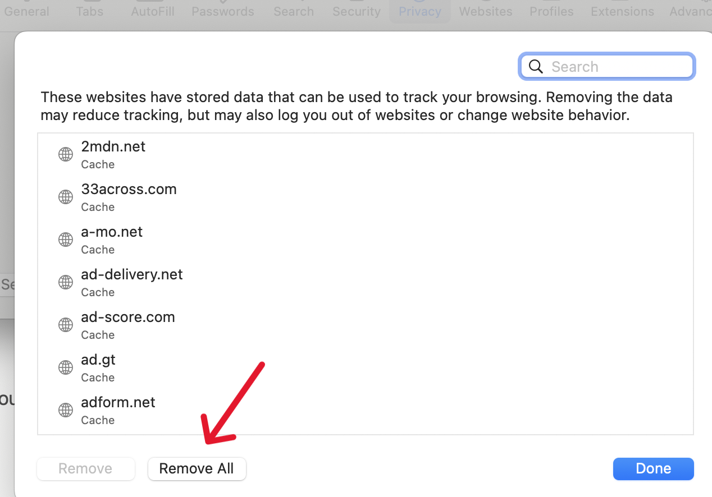The height and width of the screenshot is (497, 712).
Task: Open the Profiles tab
Action: tap(551, 11)
